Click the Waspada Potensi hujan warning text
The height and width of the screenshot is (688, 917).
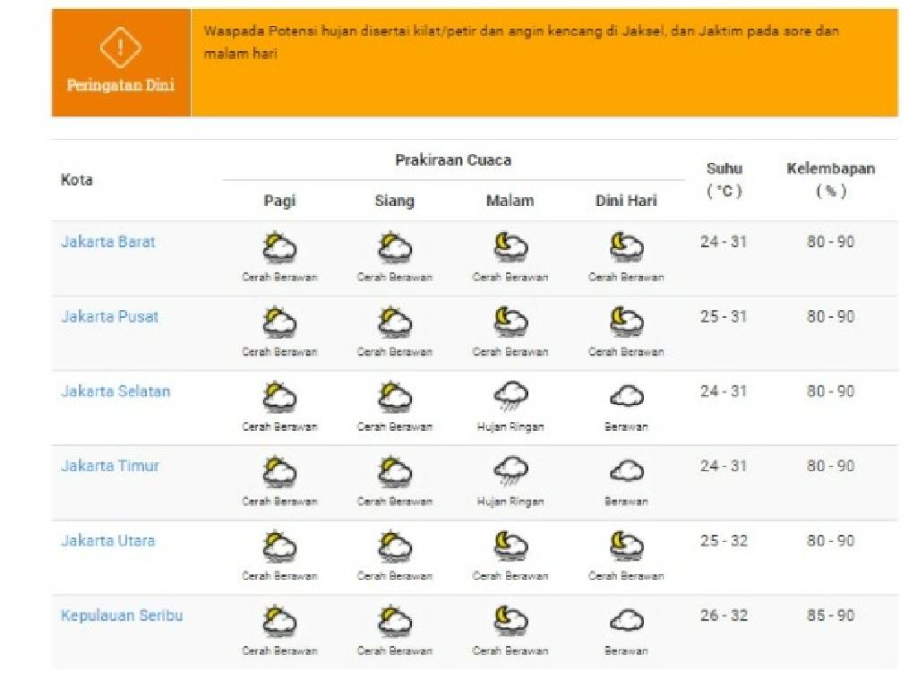point(522,42)
